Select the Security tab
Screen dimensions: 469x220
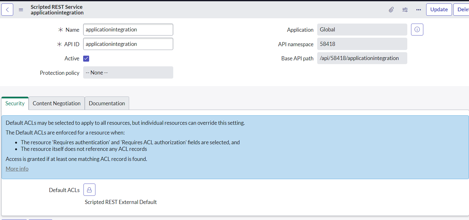click(x=15, y=103)
